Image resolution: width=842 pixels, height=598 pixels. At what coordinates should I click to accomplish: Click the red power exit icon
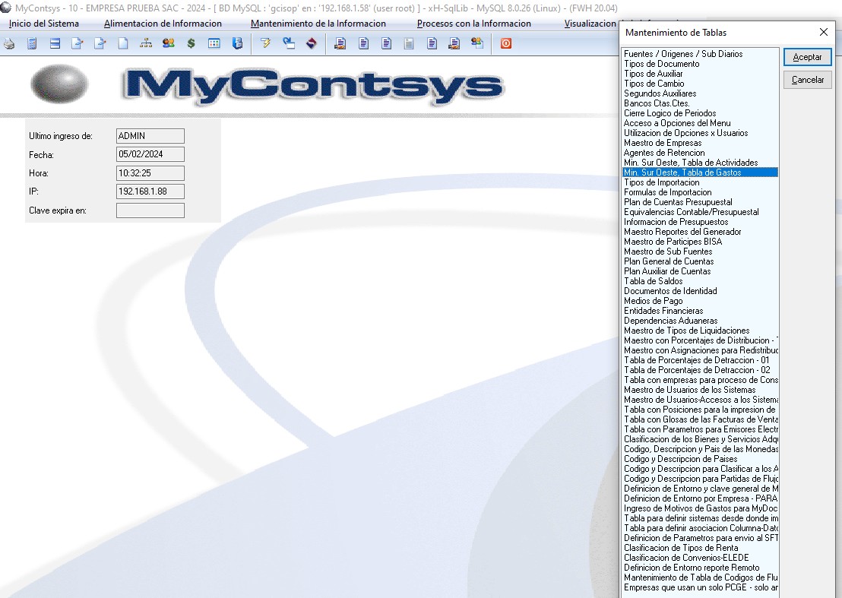click(505, 44)
